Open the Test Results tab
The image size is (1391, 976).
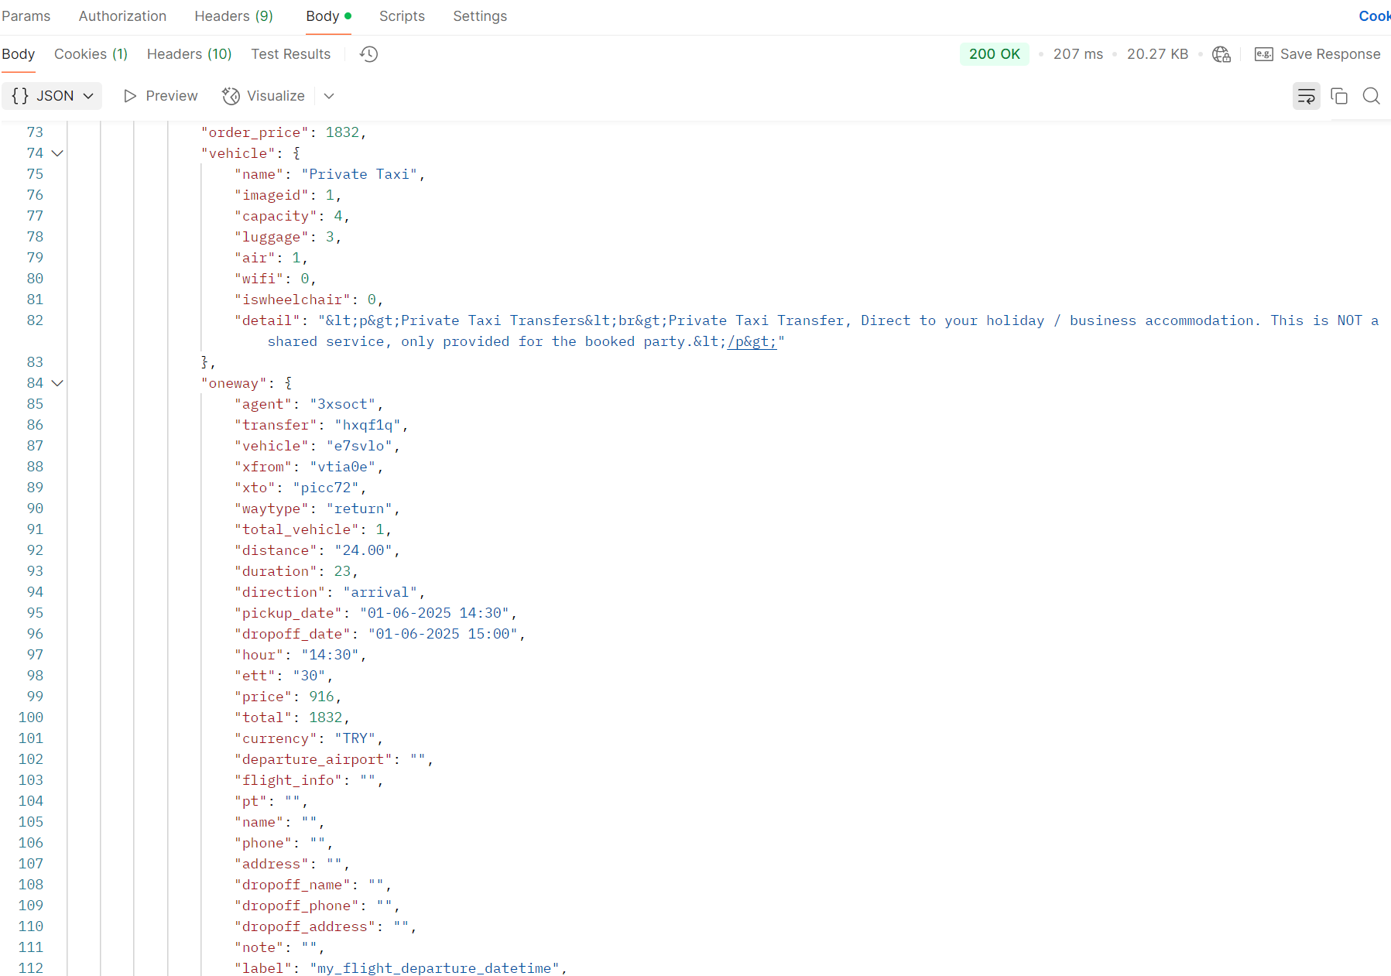coord(290,54)
